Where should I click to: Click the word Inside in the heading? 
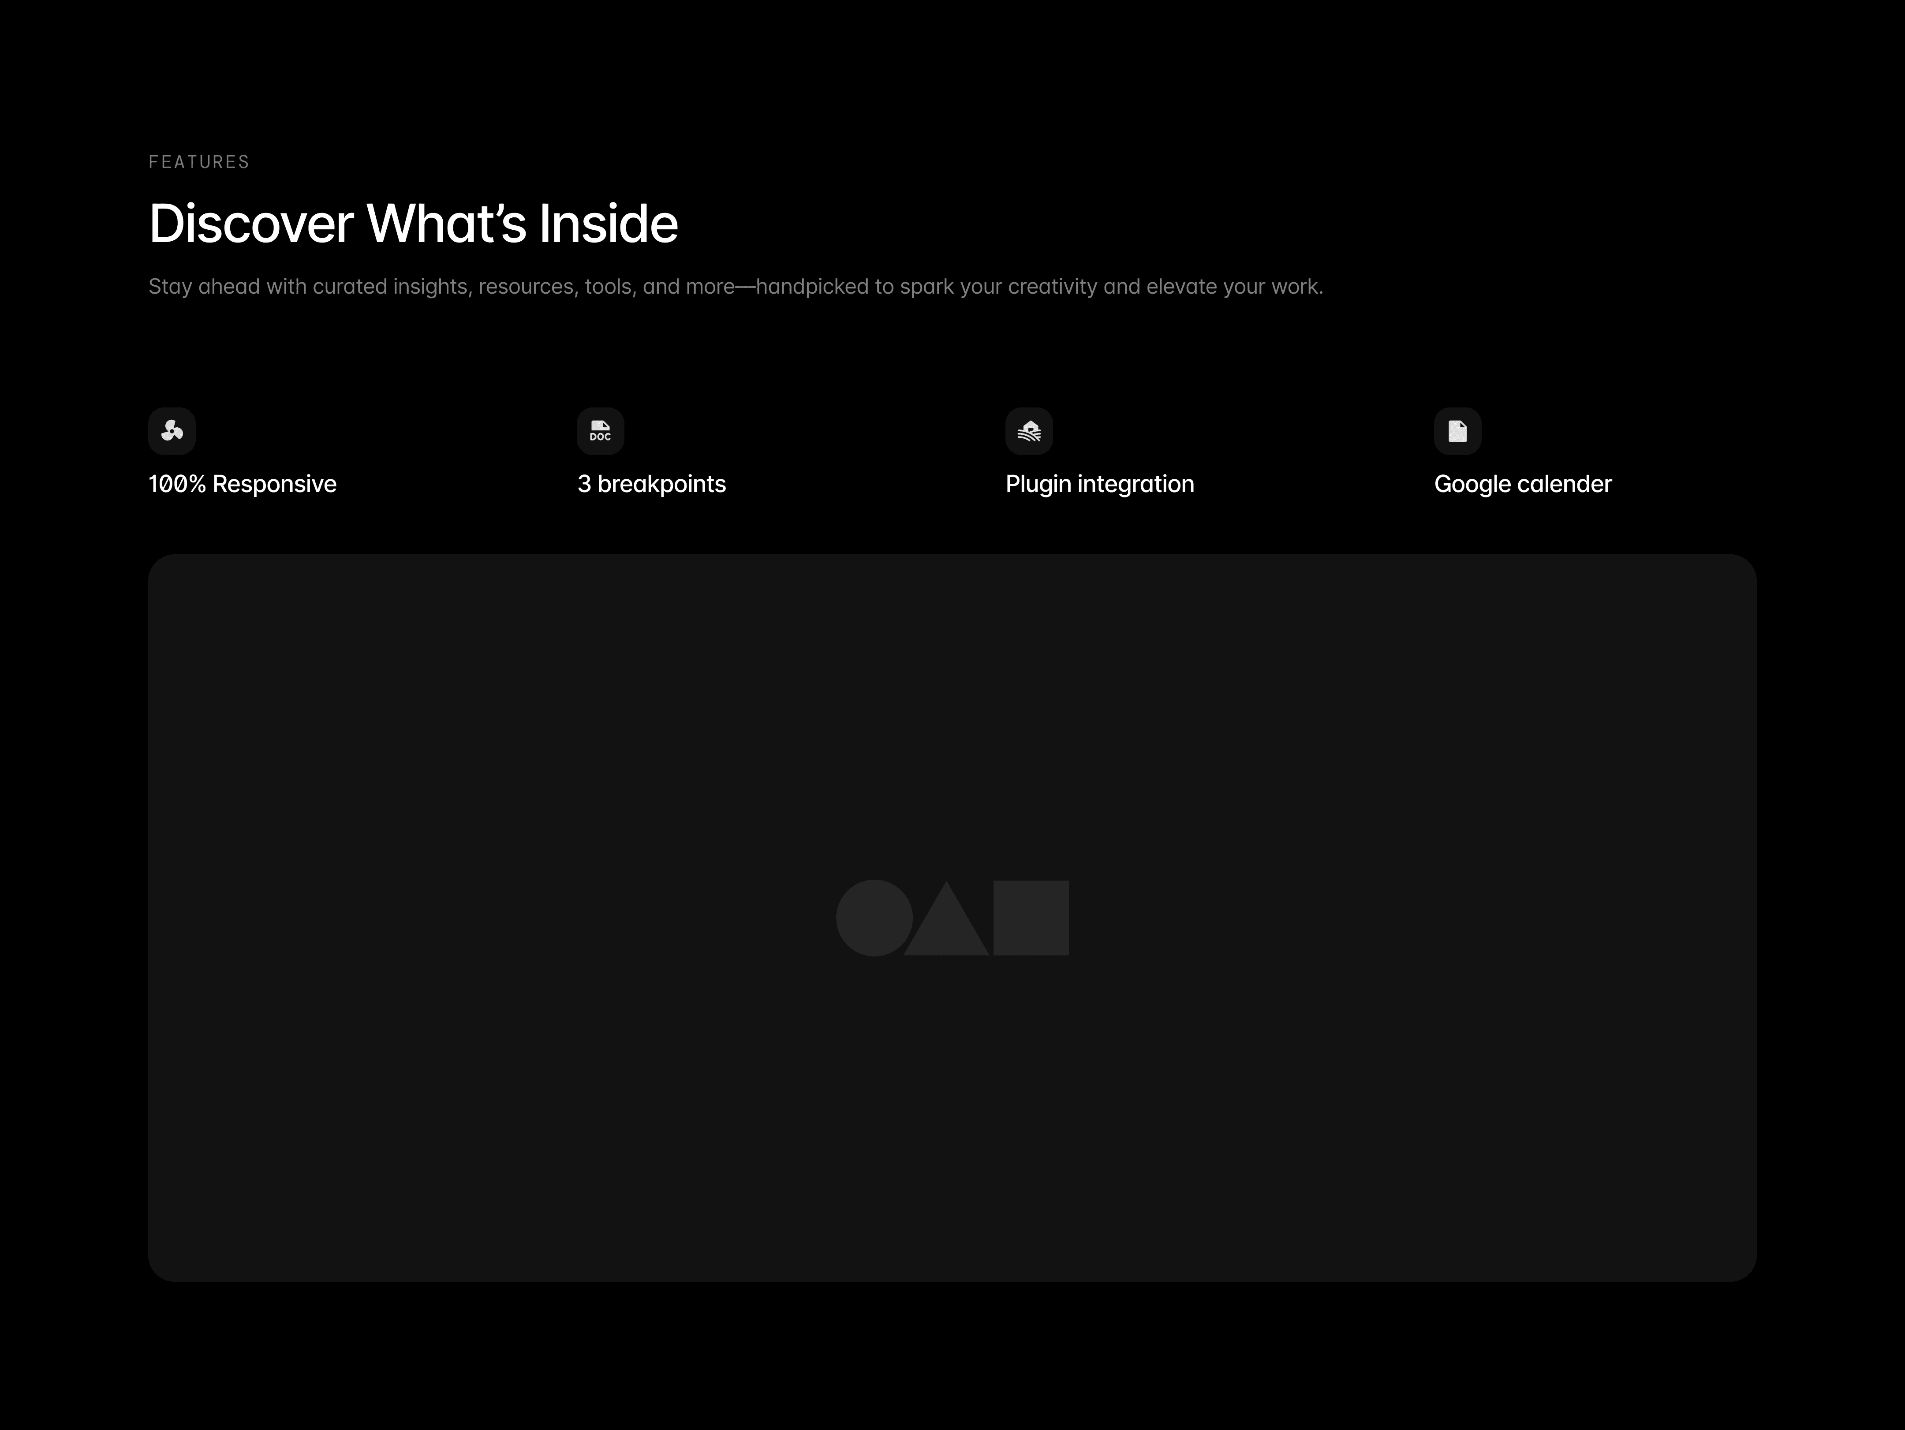coord(608,224)
